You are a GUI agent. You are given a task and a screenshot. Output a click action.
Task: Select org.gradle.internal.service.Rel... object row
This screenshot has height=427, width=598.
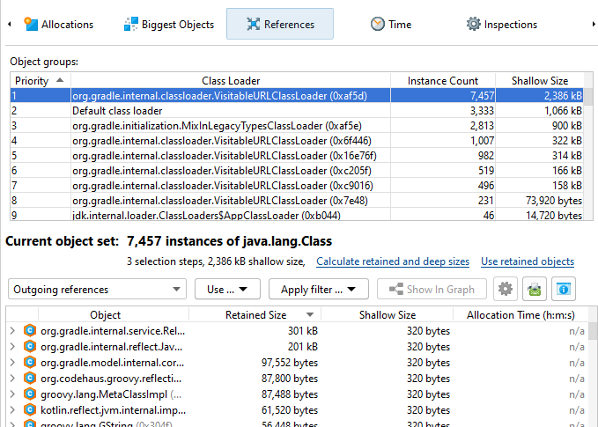click(298, 330)
